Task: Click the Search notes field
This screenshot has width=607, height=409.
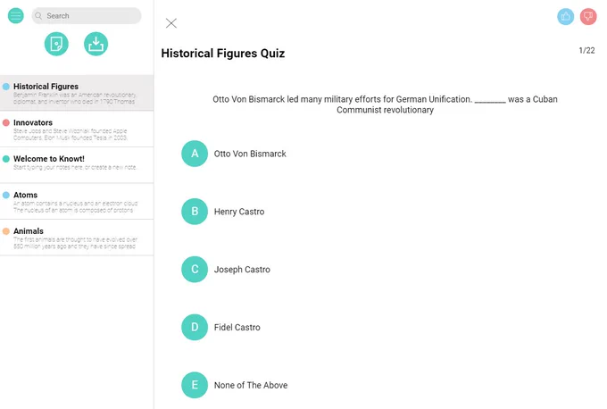Action: (87, 16)
